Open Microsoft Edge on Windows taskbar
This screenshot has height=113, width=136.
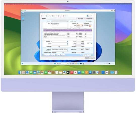point(78,64)
